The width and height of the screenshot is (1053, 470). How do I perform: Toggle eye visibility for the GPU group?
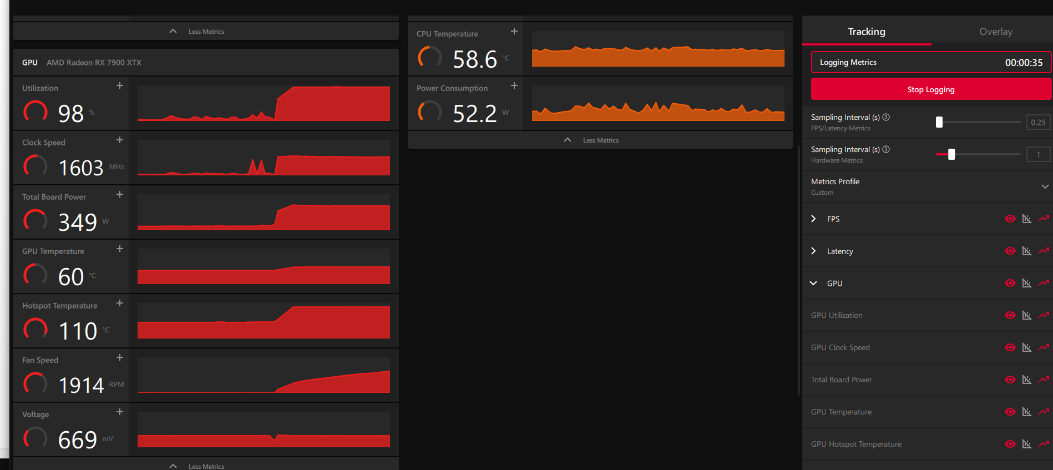pos(1010,283)
